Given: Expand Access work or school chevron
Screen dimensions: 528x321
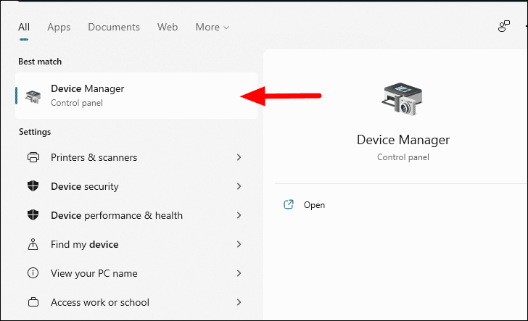Looking at the screenshot, I should coord(239,302).
